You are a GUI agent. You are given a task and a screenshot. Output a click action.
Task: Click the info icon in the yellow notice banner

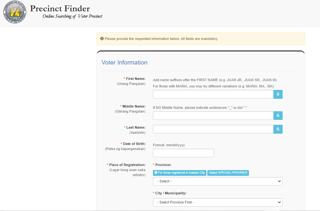(x=101, y=38)
